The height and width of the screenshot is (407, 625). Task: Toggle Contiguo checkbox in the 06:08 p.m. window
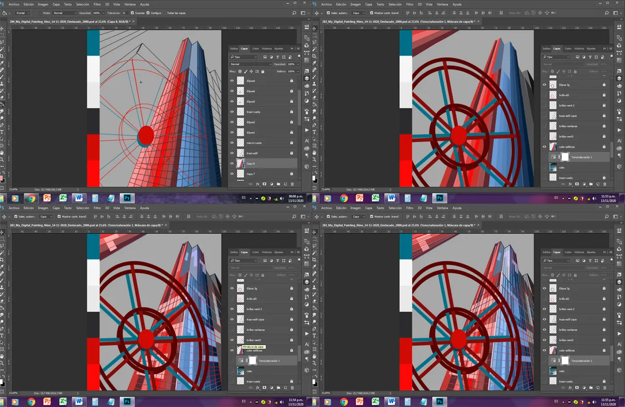148,13
